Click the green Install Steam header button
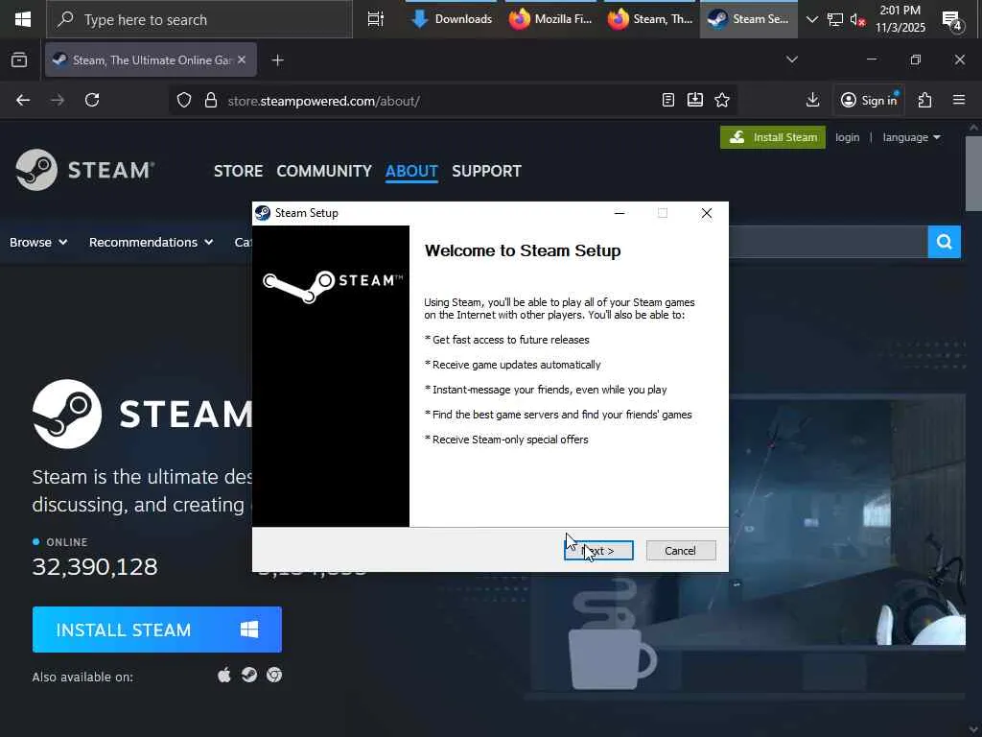The image size is (982, 737). tap(772, 137)
